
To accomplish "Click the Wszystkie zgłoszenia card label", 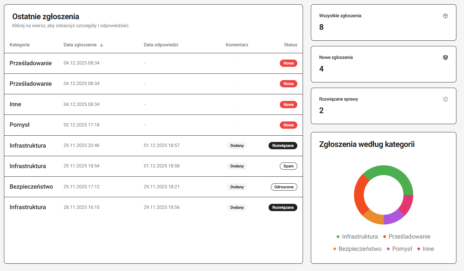I will click(340, 16).
